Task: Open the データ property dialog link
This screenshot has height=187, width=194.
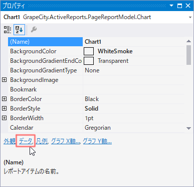Action: coord(26,141)
